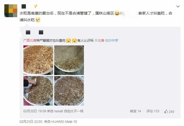The height and width of the screenshot is (126, 184).
Task: Click the original post timestamp 02月20日 19:09
Action: pyautogui.click(x=35, y=111)
